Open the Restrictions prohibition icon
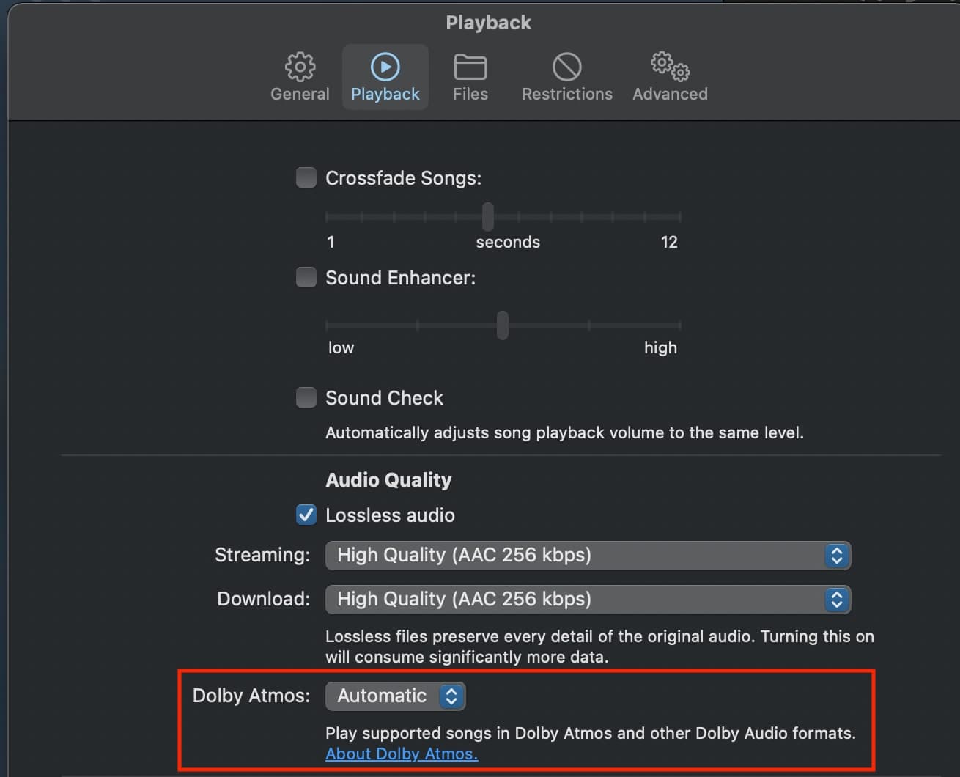 pos(566,67)
